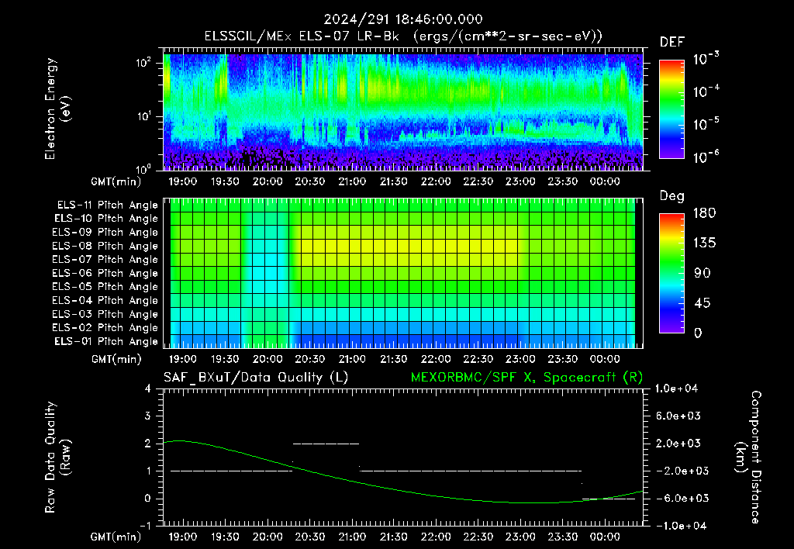This screenshot has height=549, width=794.
Task: Select the ELS-02 Pitch Angle row label
Action: (x=105, y=328)
